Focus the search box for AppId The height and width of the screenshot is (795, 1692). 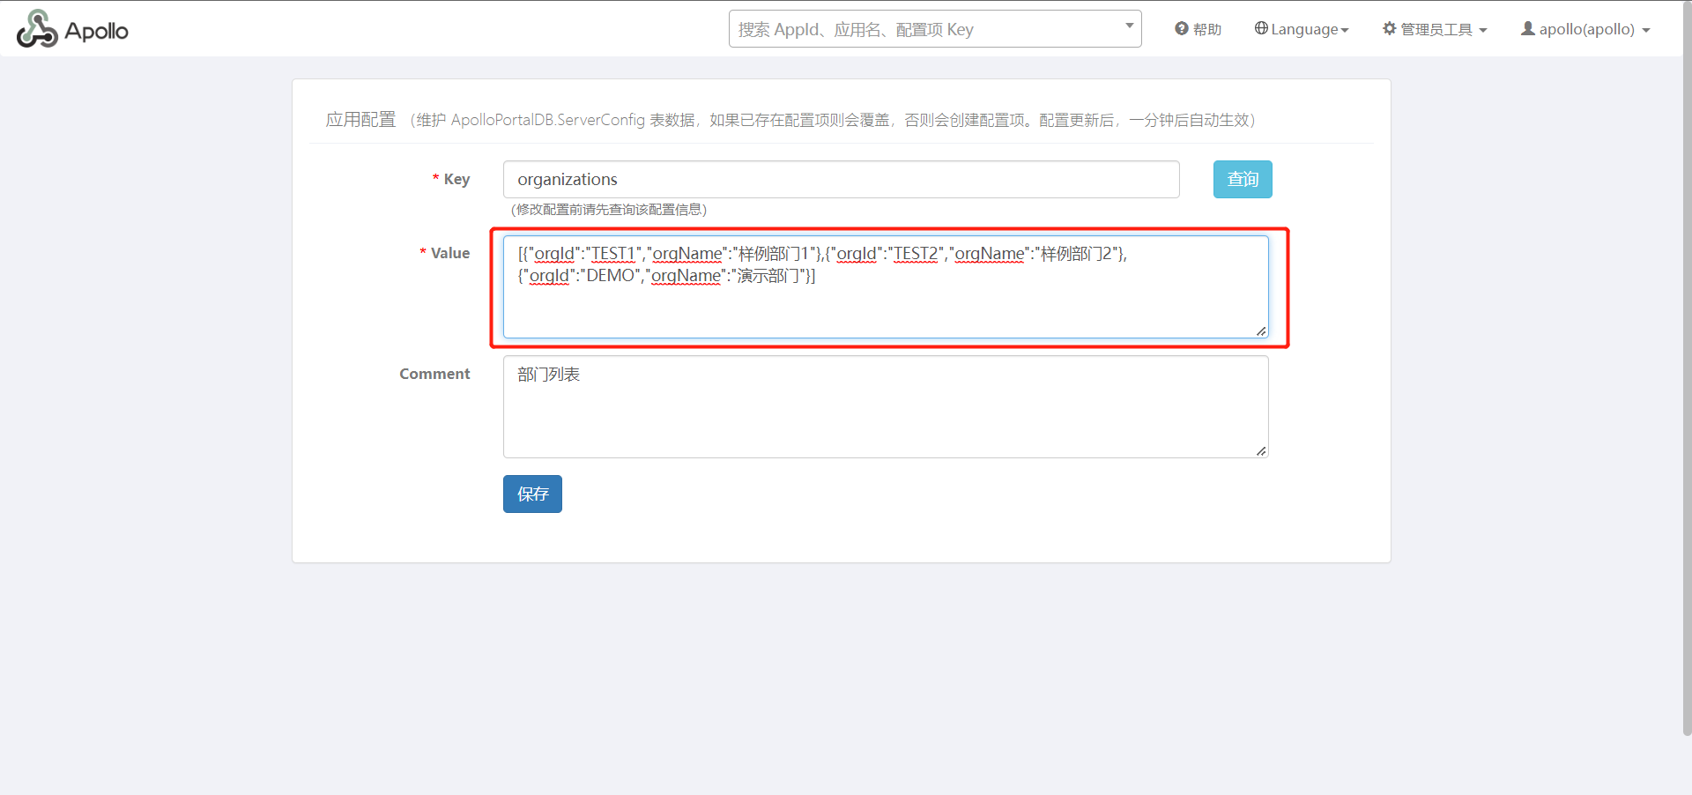925,30
